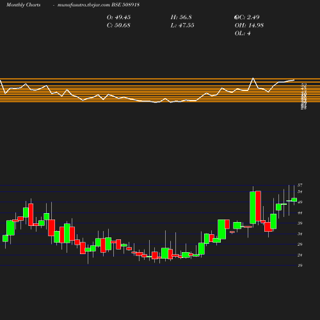
Task: Click the last green candle at far right
Action: click(x=294, y=200)
